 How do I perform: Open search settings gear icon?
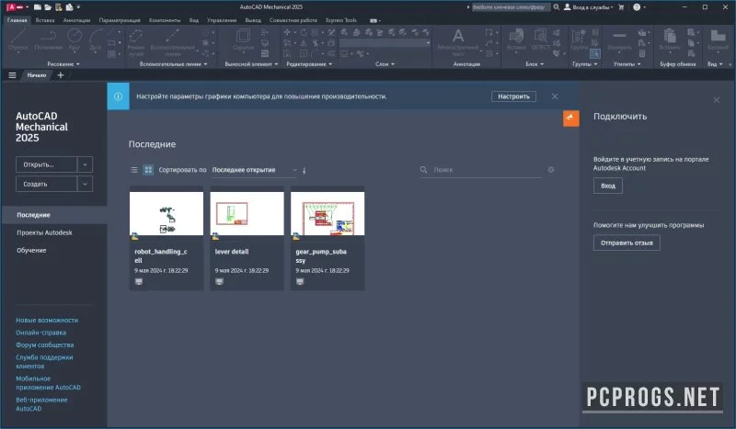(x=551, y=170)
